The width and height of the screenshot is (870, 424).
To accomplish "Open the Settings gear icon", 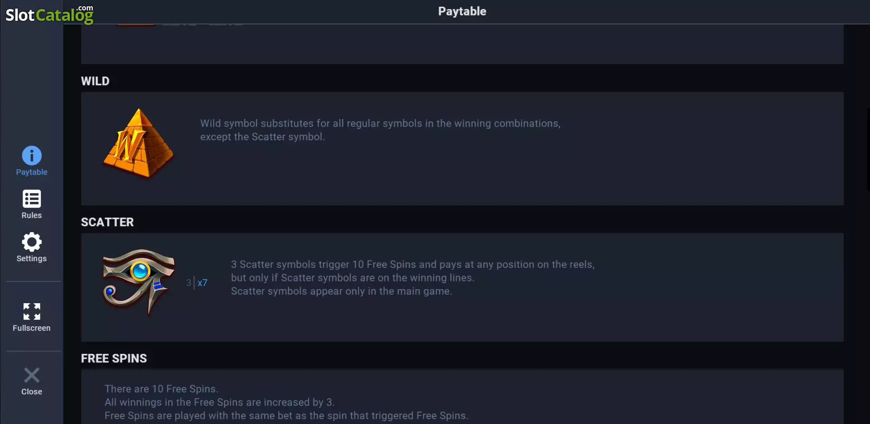I will [x=32, y=242].
